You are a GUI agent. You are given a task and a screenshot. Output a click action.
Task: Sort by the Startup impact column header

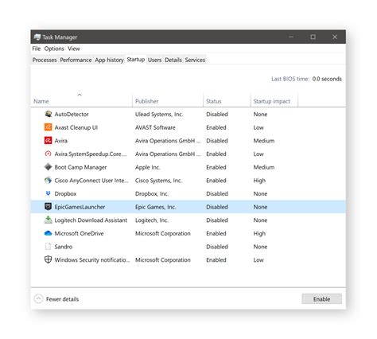[x=272, y=101]
